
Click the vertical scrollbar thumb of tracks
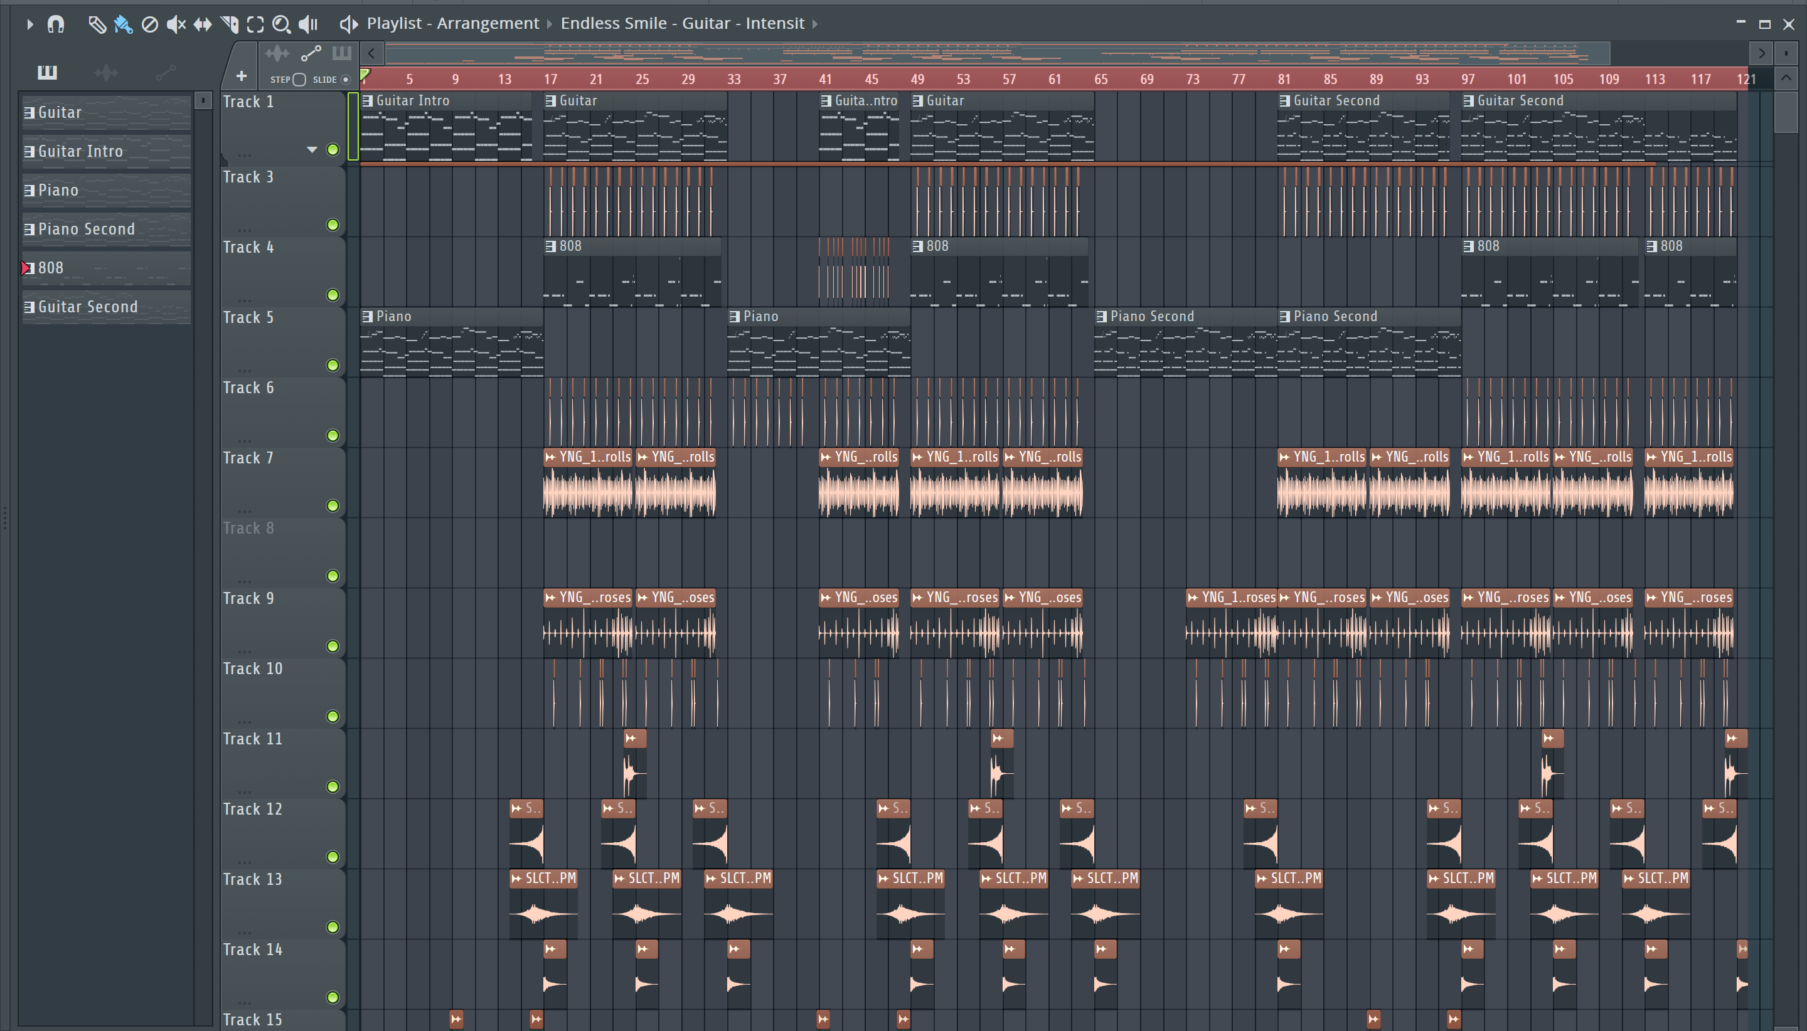click(x=1786, y=112)
